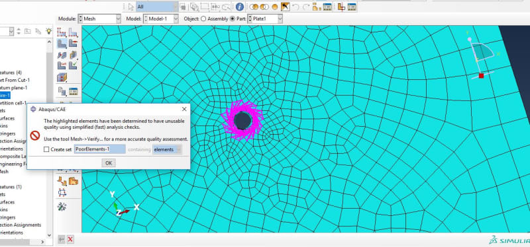Click the two overlapping orange circles icon
The width and height of the screenshot is (530, 247).
(254, 7)
